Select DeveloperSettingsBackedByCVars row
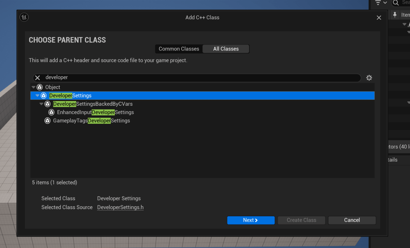The width and height of the screenshot is (410, 248). 202,104
